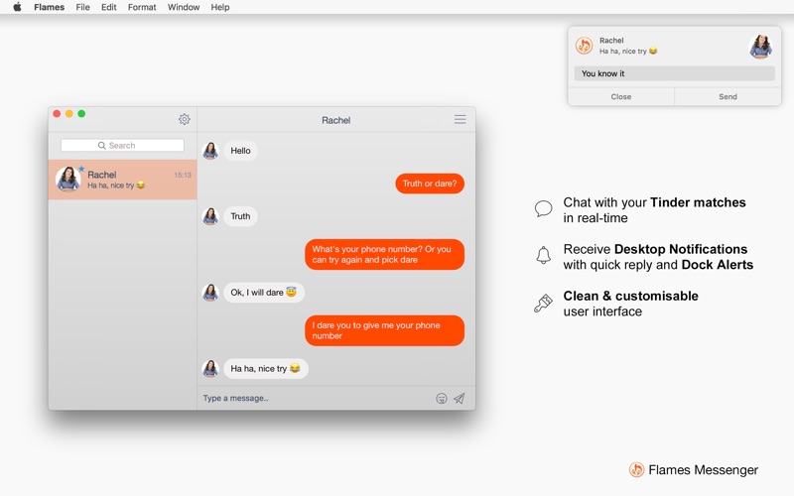The width and height of the screenshot is (794, 496).
Task: Open the hamburger menu beside Rachel's name
Action: [x=460, y=119]
